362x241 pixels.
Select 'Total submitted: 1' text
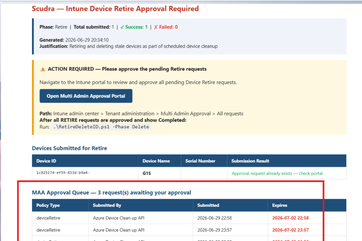94,27
